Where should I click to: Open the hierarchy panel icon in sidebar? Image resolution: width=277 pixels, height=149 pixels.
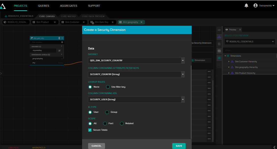click(x=219, y=37)
